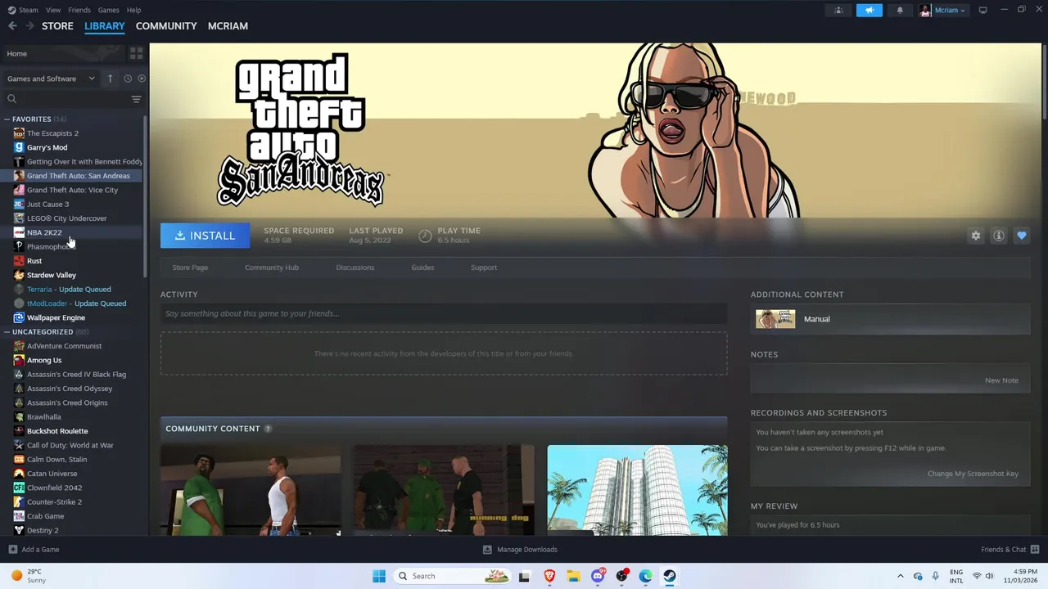Open friends icon in title bar
Image resolution: width=1048 pixels, height=589 pixels.
[x=838, y=10]
